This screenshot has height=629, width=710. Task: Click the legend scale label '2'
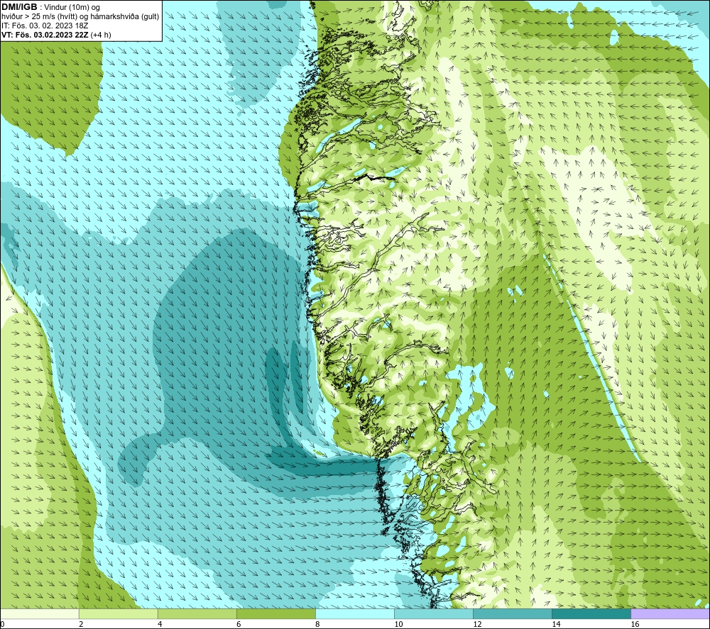click(x=81, y=625)
